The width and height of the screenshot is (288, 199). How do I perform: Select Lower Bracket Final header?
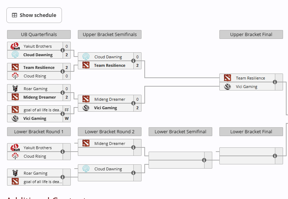click(x=251, y=132)
